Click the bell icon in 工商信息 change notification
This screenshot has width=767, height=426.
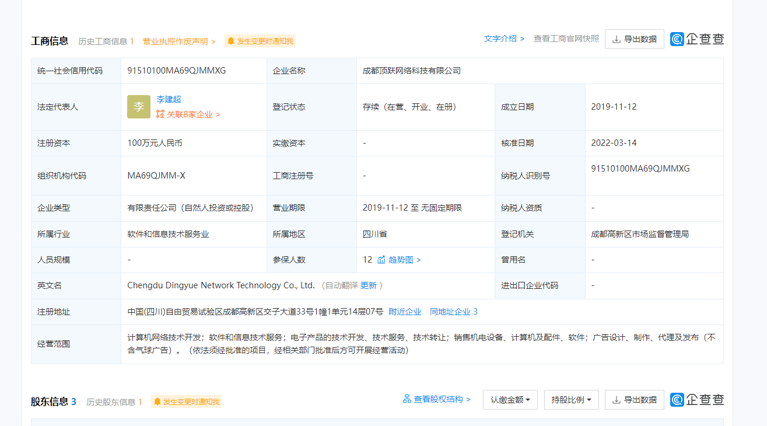click(231, 41)
